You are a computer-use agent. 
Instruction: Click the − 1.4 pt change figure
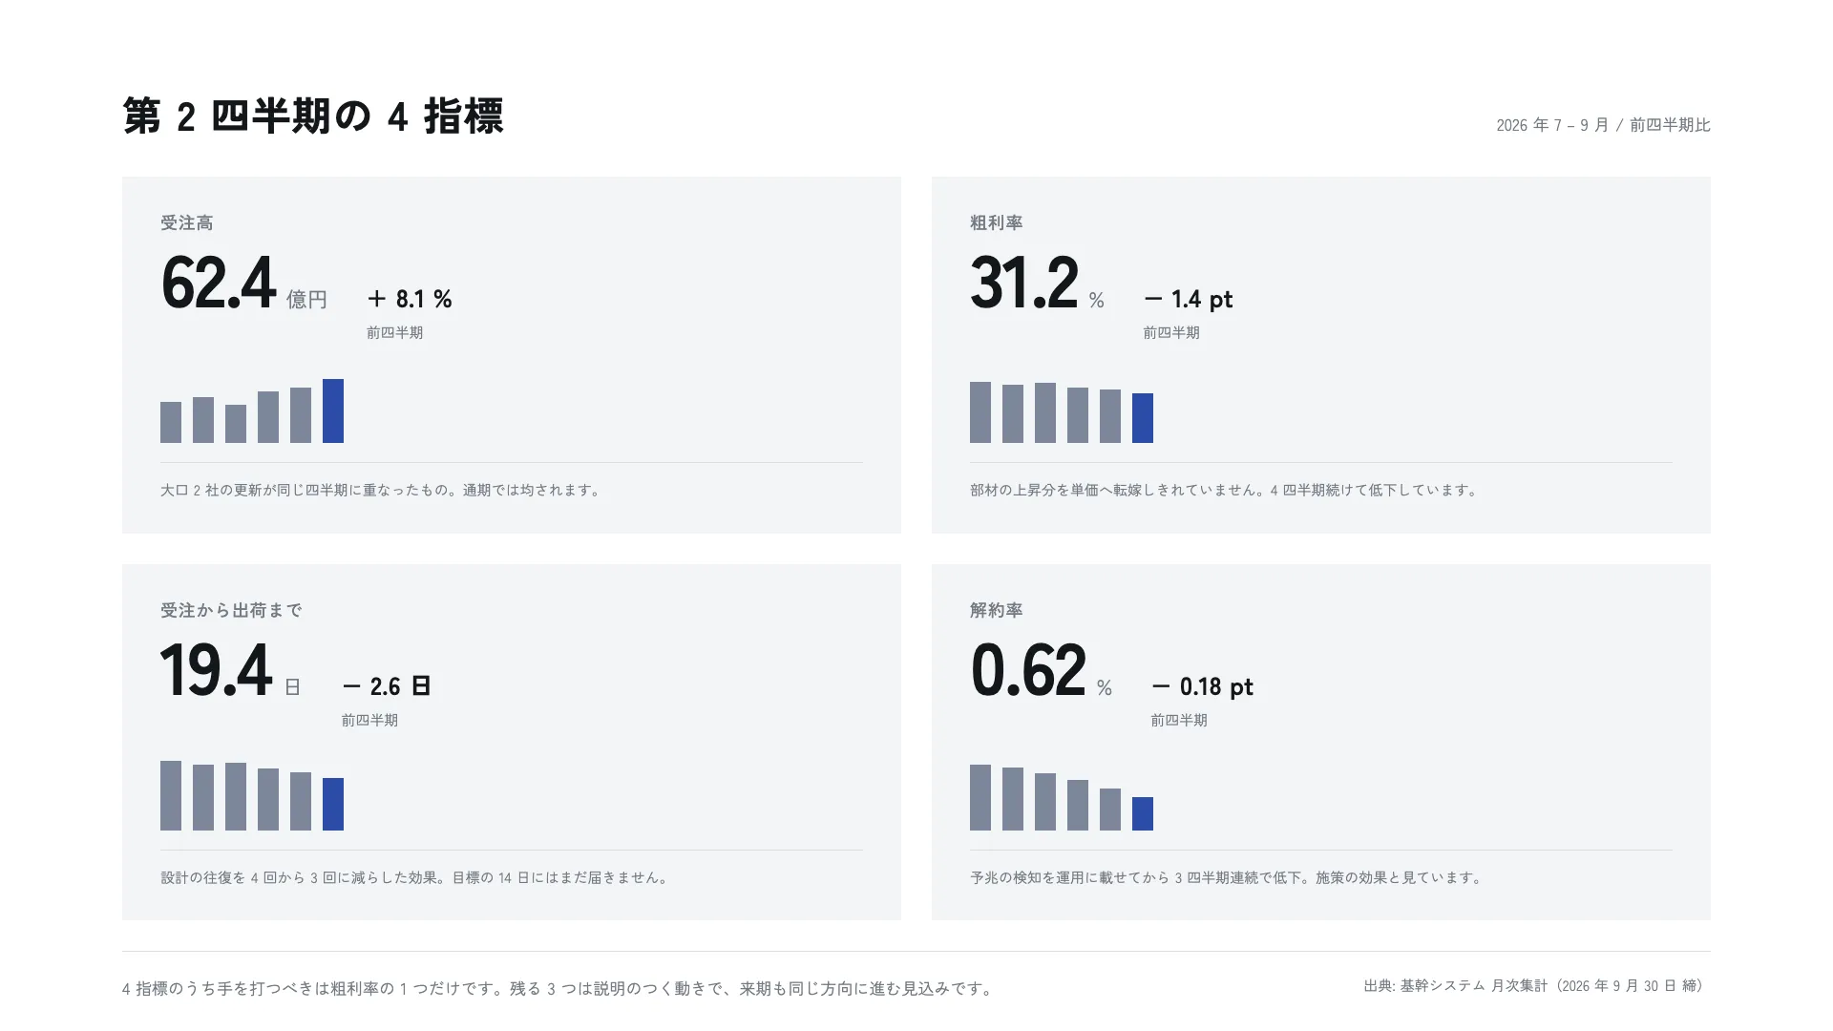coord(1189,299)
